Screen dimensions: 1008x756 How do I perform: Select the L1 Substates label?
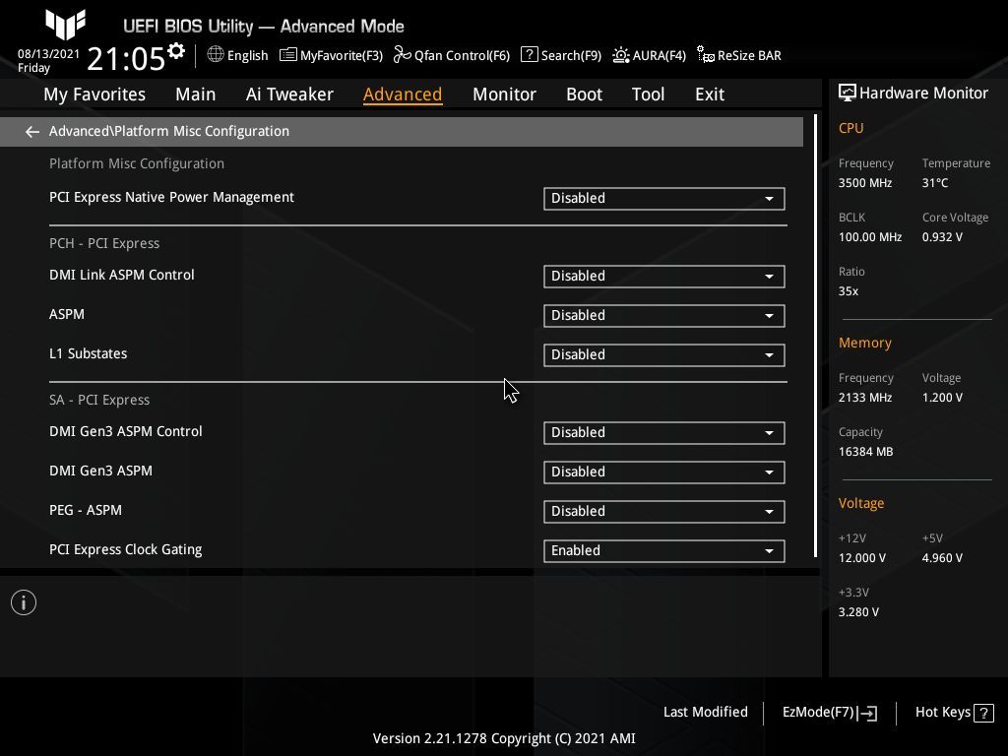pyautogui.click(x=88, y=353)
